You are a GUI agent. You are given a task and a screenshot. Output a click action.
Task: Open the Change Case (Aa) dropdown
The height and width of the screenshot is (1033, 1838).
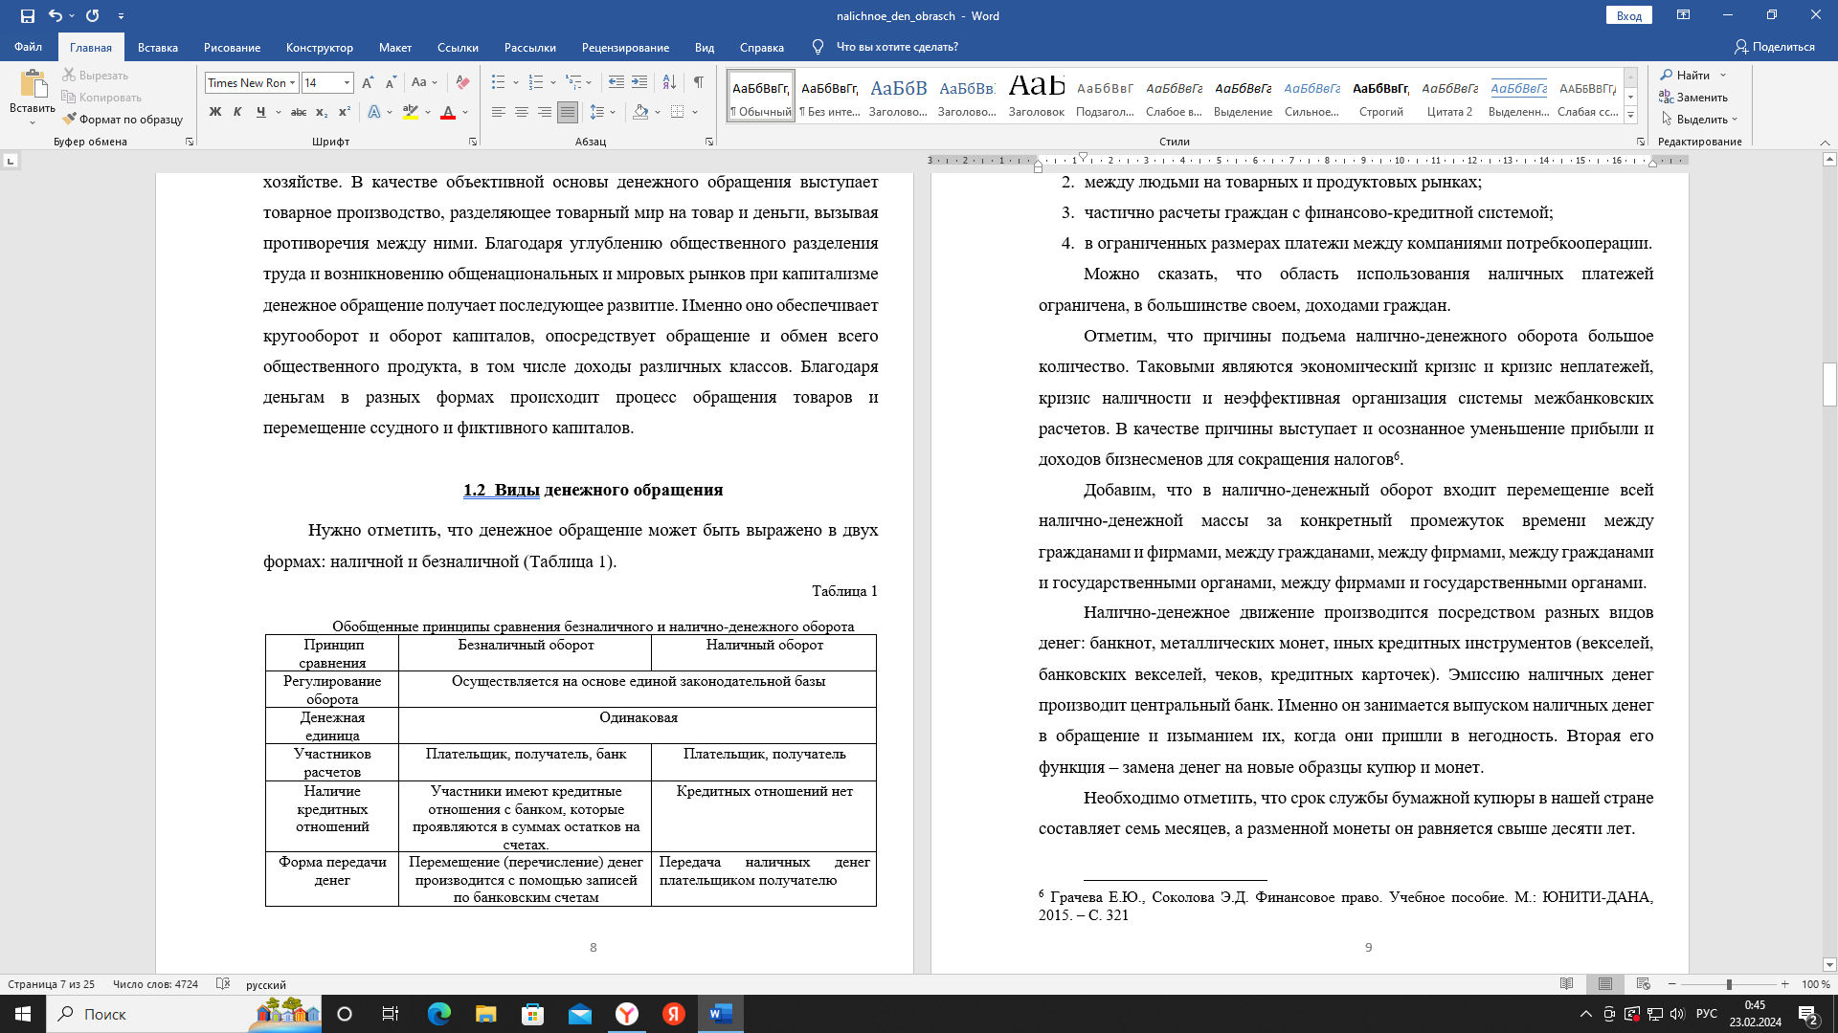click(424, 83)
